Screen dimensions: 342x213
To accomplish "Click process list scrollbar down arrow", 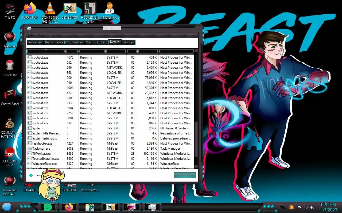I will pyautogui.click(x=196, y=166).
